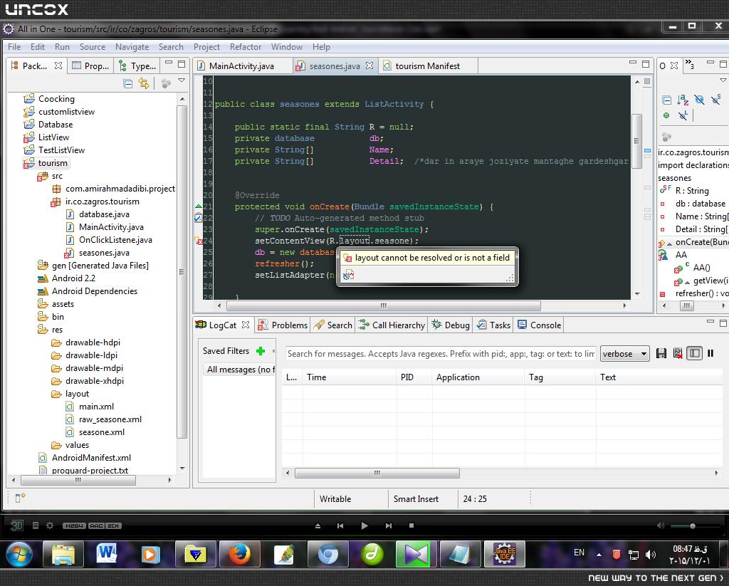Minimize the Package Explorer panel
Viewport: 729px width, 586px height.
[169, 63]
